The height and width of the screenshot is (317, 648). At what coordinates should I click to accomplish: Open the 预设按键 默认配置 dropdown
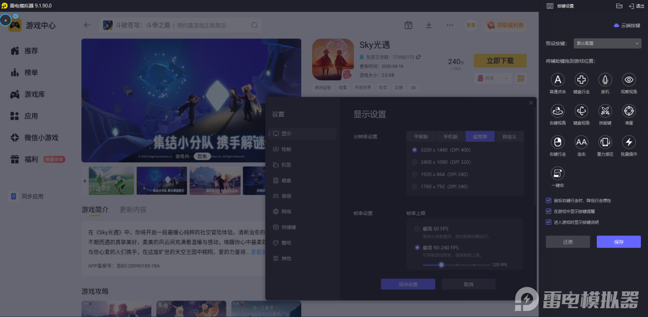(607, 44)
